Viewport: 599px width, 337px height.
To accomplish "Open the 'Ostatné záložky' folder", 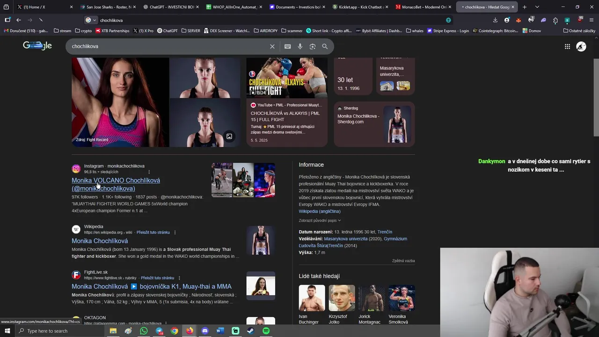I will point(579,31).
